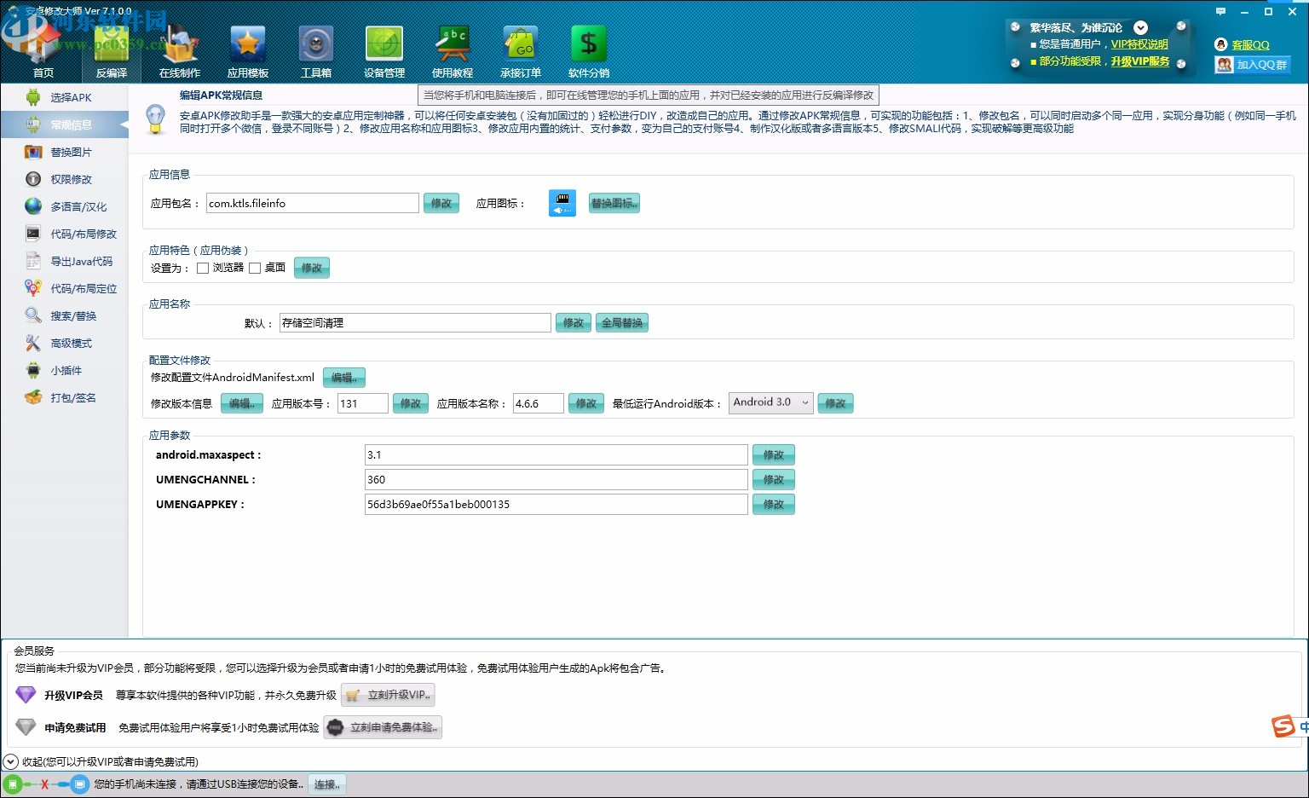The image size is (1309, 798).
Task: Open the VIP特权说明 link
Action: click(x=1139, y=44)
